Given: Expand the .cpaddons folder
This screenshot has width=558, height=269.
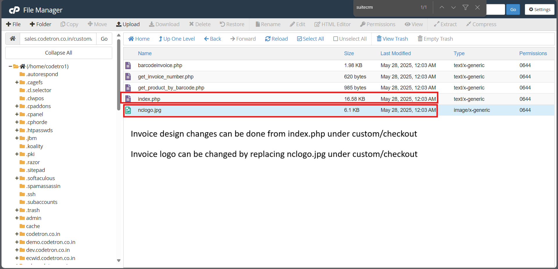Looking at the screenshot, I should tap(17, 106).
